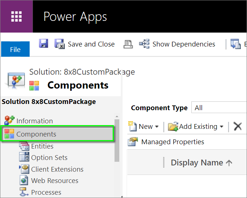Open Option Sets in the tree

[x=49, y=157]
